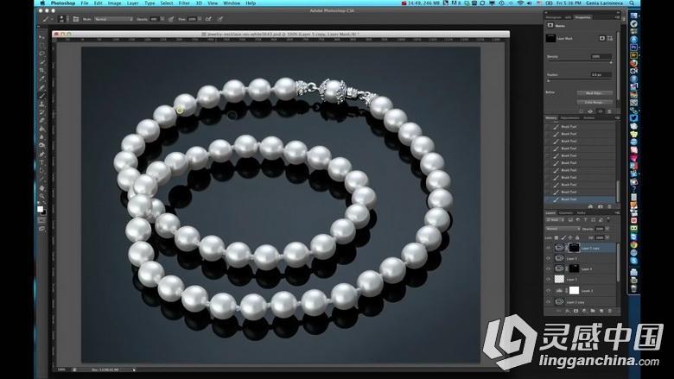Open the Layer menu
The width and height of the screenshot is (674, 379).
point(132,3)
